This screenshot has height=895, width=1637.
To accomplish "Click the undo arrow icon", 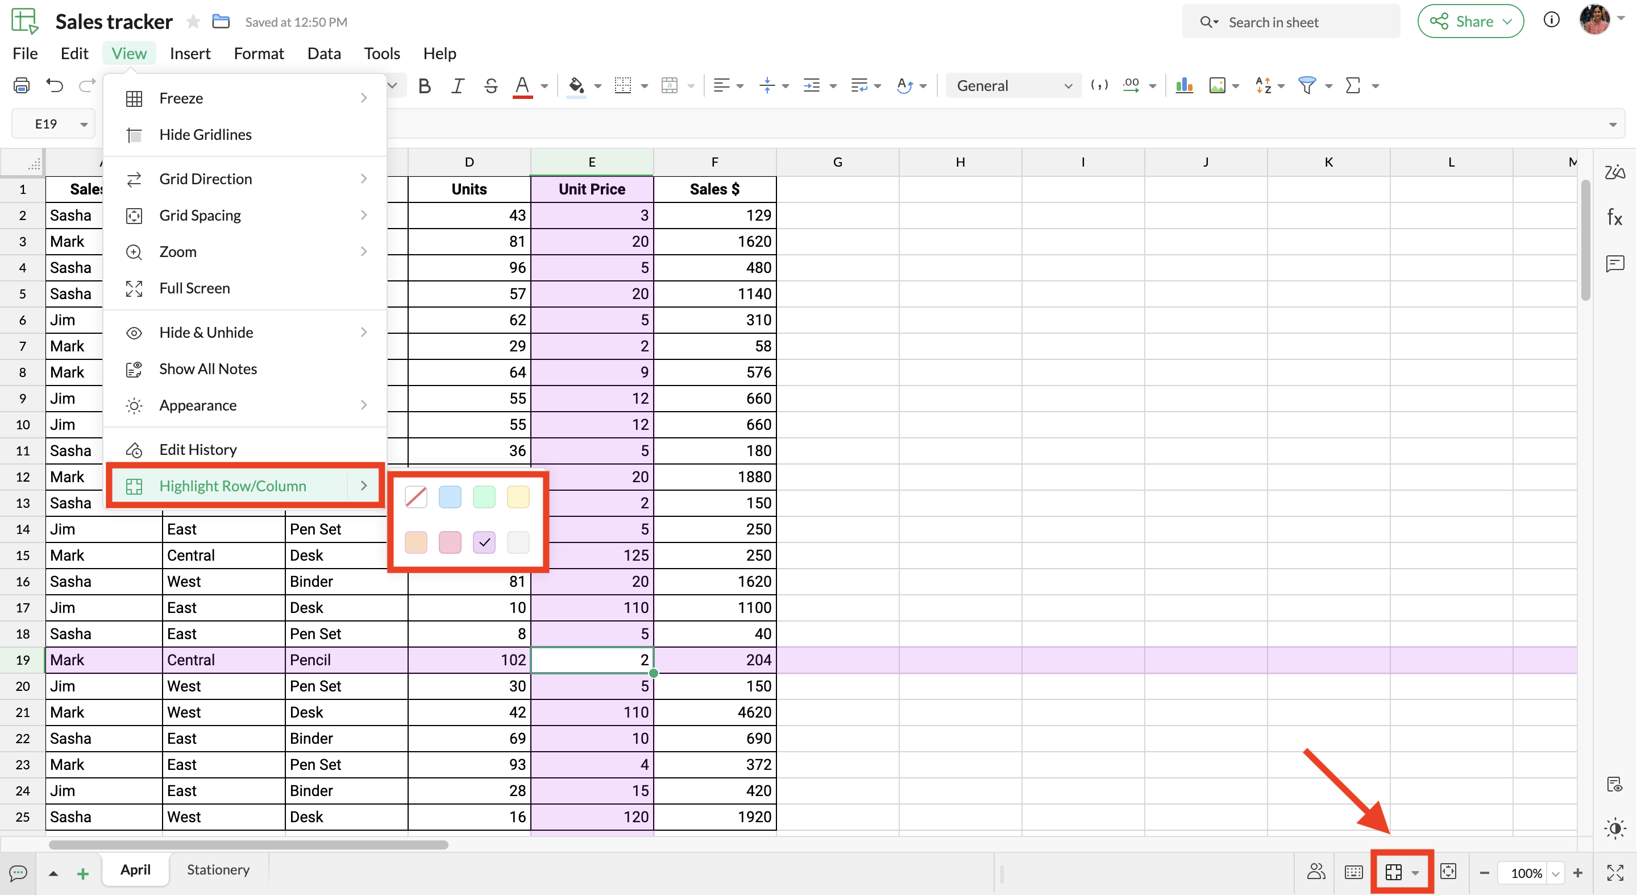I will tap(55, 86).
